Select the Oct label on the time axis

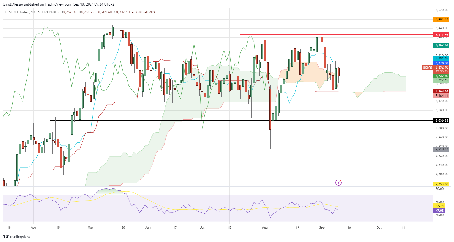click(x=379, y=227)
